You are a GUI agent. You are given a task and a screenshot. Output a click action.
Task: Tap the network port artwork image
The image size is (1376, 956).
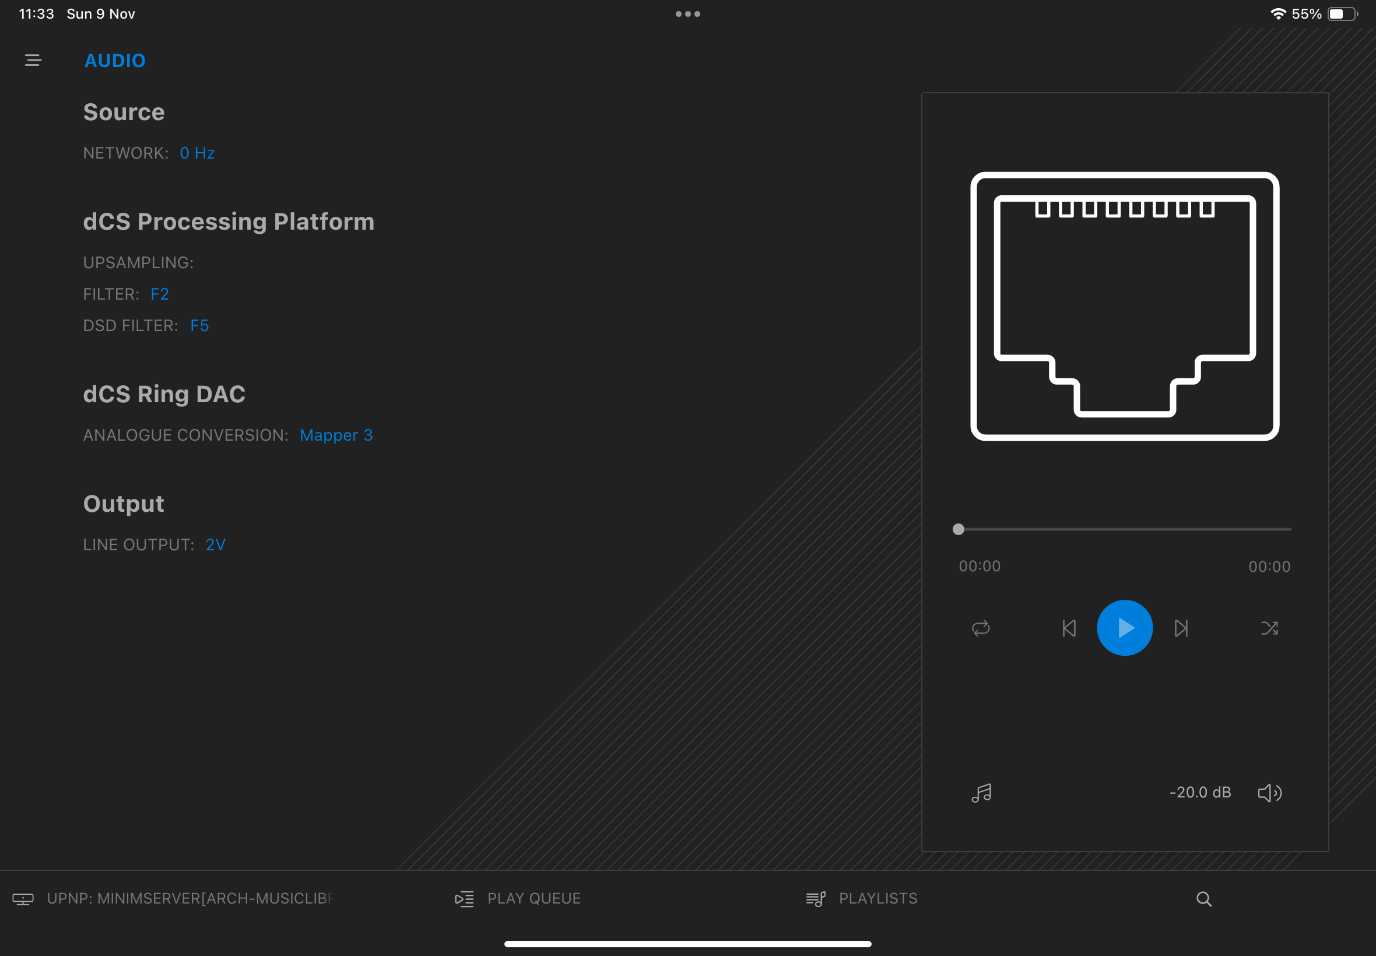[1124, 307]
